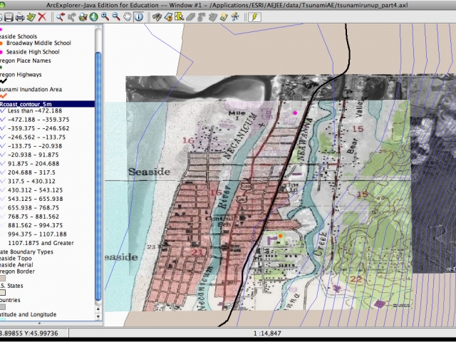The image size is (456, 342).
Task: Click the legend scrollbar down arrow
Action: pyautogui.click(x=98, y=316)
